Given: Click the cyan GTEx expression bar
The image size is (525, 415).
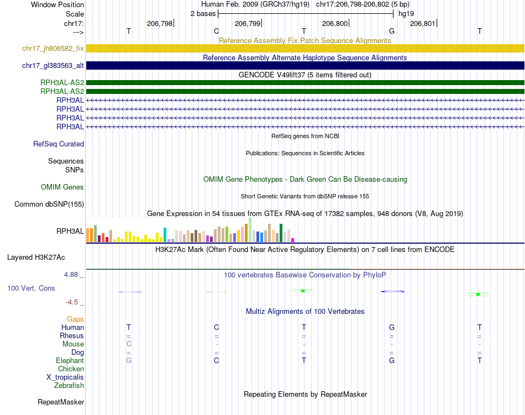Looking at the screenshot, I should 165,235.
